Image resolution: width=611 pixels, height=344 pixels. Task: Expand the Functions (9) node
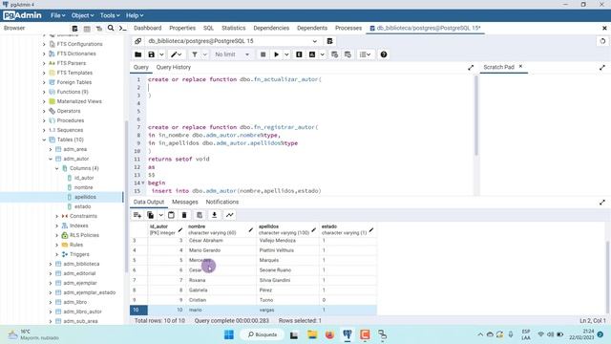(44, 92)
